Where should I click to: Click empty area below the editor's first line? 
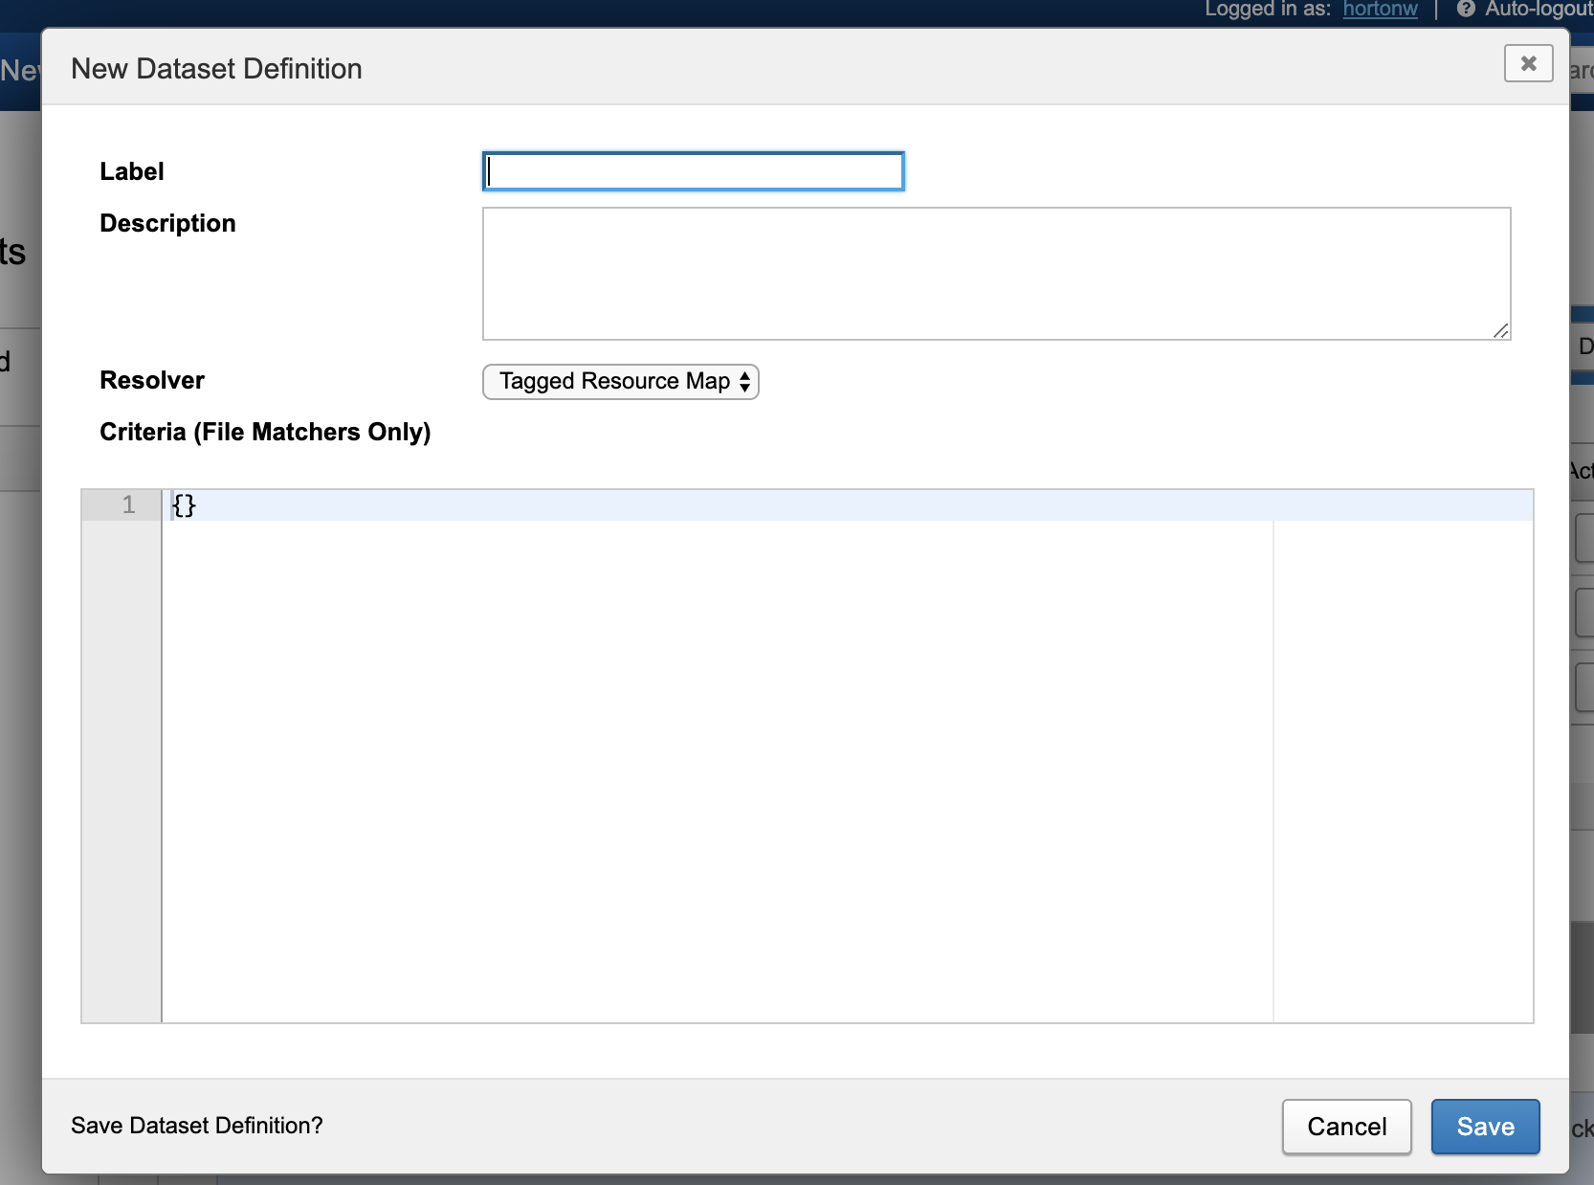tap(718, 766)
